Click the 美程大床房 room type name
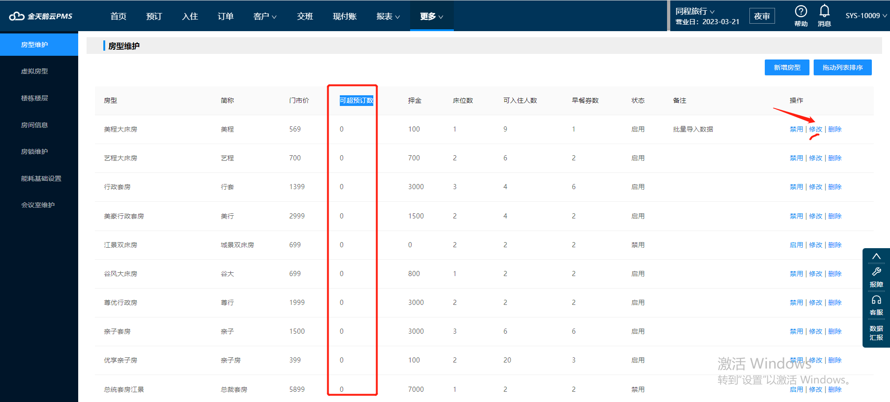 click(121, 129)
